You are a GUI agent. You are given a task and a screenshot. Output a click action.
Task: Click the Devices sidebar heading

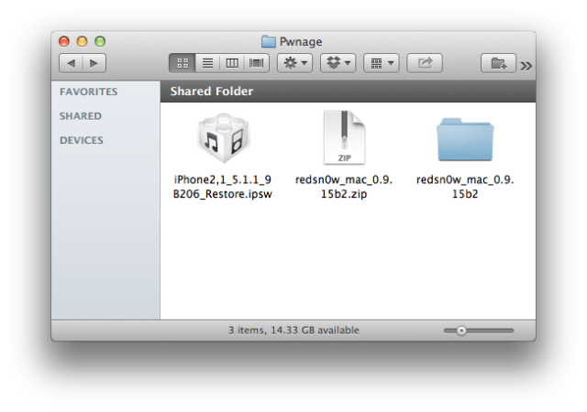tap(82, 140)
